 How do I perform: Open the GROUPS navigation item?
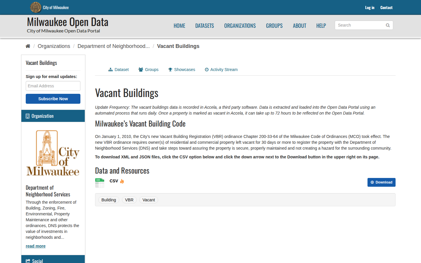point(274,26)
